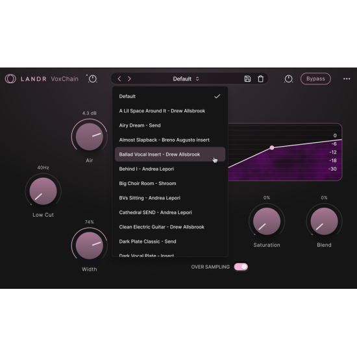Click the 0% Saturation value

[267, 197]
